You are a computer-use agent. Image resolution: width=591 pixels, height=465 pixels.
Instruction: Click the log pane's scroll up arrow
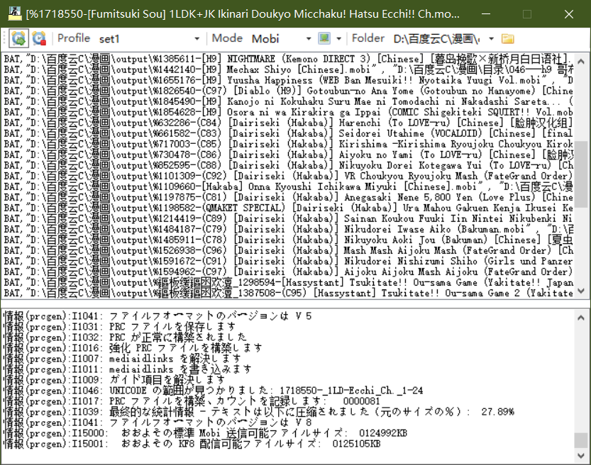581,318
